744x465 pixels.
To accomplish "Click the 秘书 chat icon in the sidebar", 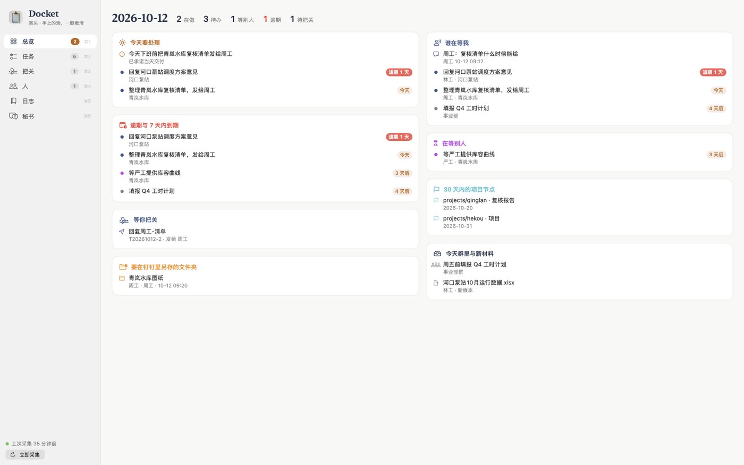I will pyautogui.click(x=13, y=116).
